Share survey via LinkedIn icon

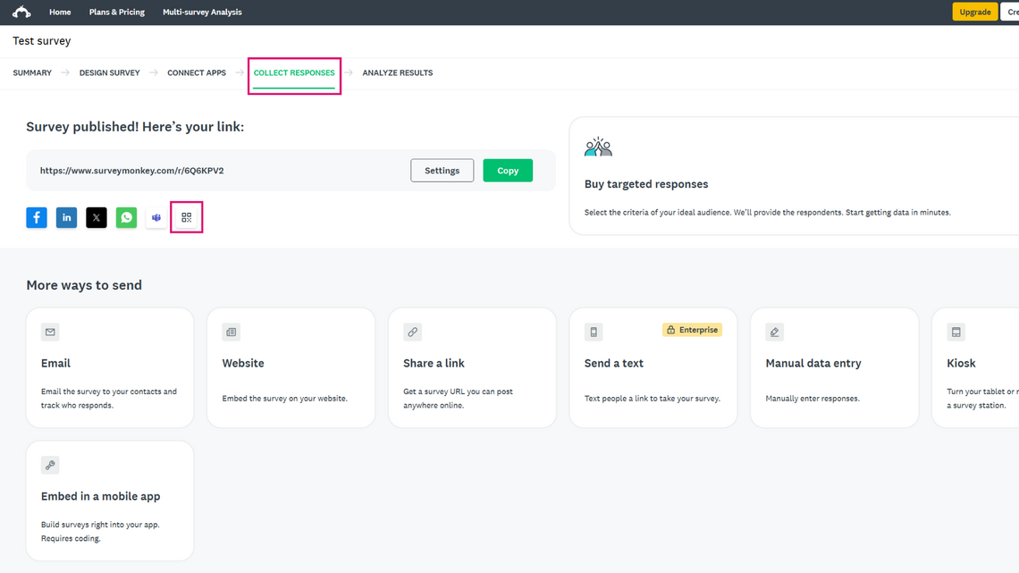pos(66,217)
